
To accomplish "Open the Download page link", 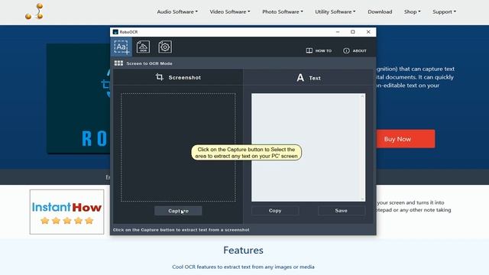I will 380,11.
